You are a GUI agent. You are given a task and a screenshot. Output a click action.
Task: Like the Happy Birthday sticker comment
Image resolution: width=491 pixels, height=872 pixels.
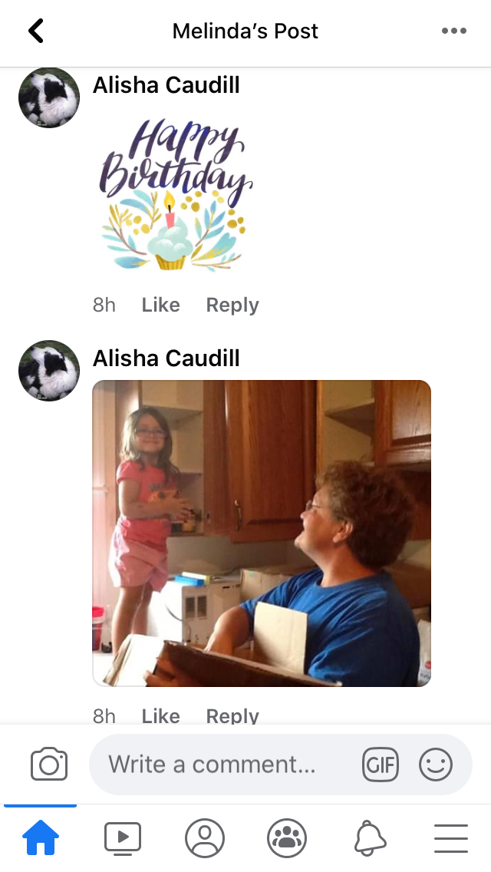tap(160, 305)
